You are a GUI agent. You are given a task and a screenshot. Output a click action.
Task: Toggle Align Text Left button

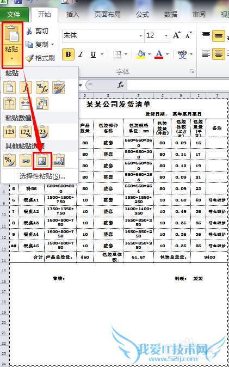pyautogui.click(x=206, y=54)
